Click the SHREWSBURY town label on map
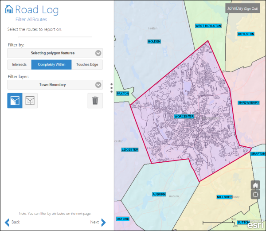This screenshot has height=231, width=266. click(x=248, y=102)
